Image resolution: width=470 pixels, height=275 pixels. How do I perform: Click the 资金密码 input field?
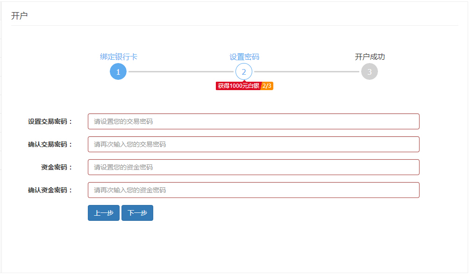(x=252, y=167)
